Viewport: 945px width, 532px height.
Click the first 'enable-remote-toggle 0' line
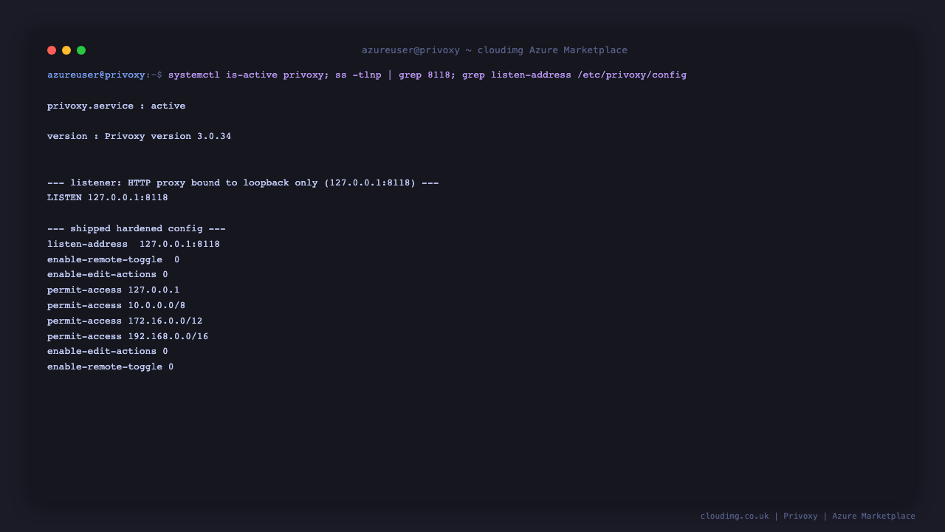(114, 259)
